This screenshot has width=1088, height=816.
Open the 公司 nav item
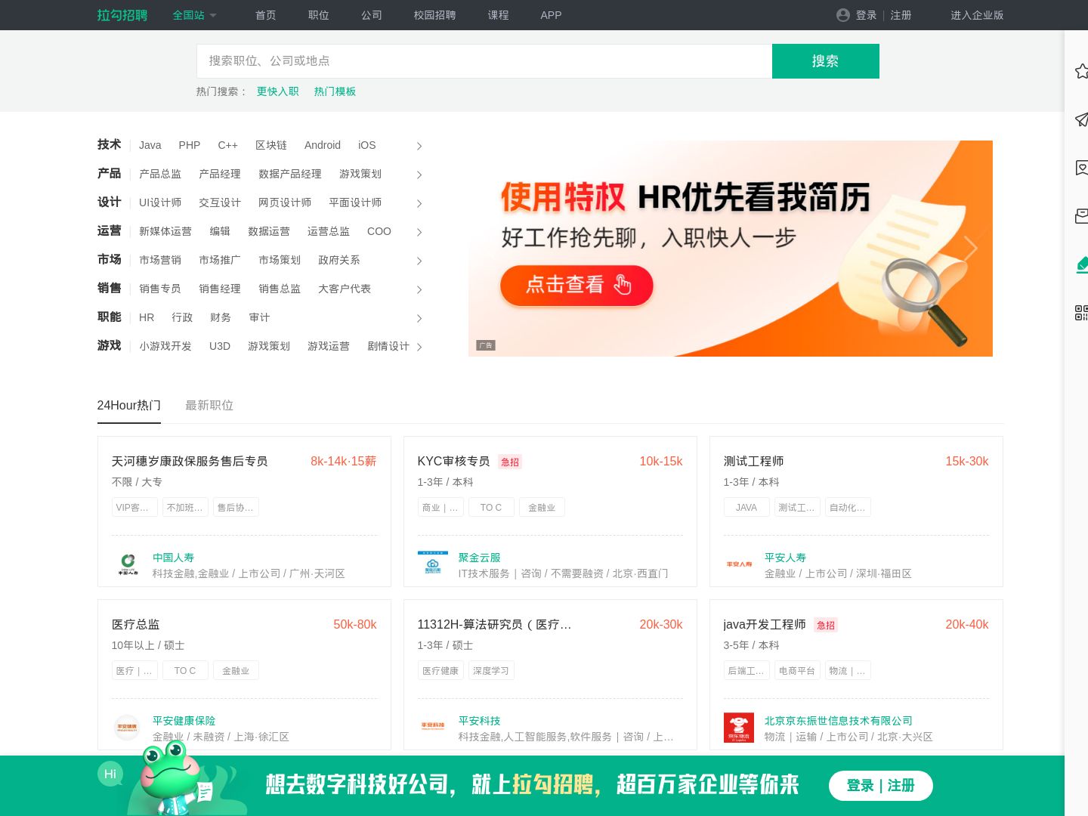(x=372, y=15)
